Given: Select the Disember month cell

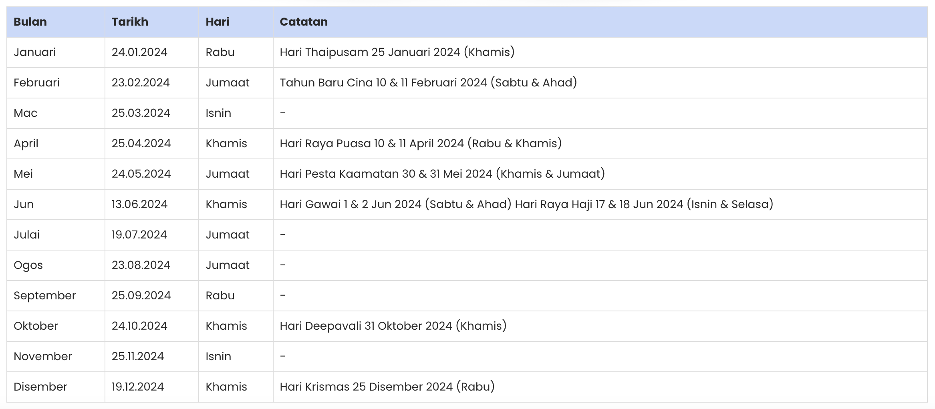Looking at the screenshot, I should point(40,387).
